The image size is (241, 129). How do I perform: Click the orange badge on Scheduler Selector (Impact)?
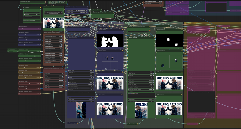tap(114, 13)
